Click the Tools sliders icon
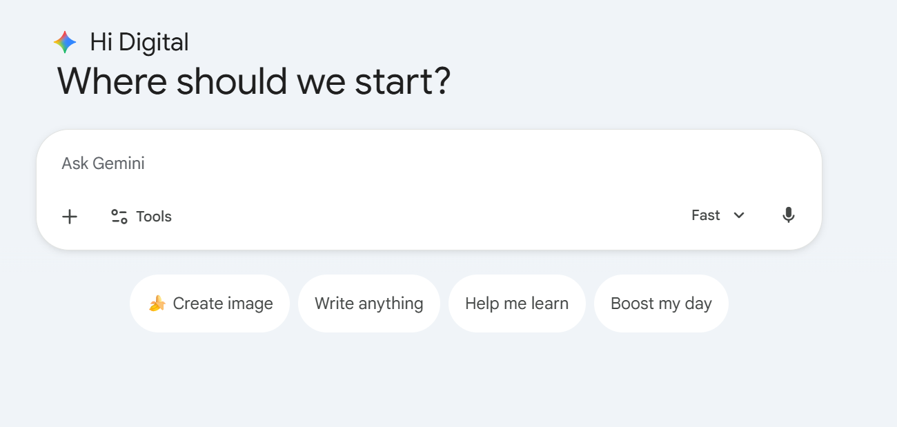 click(x=119, y=217)
